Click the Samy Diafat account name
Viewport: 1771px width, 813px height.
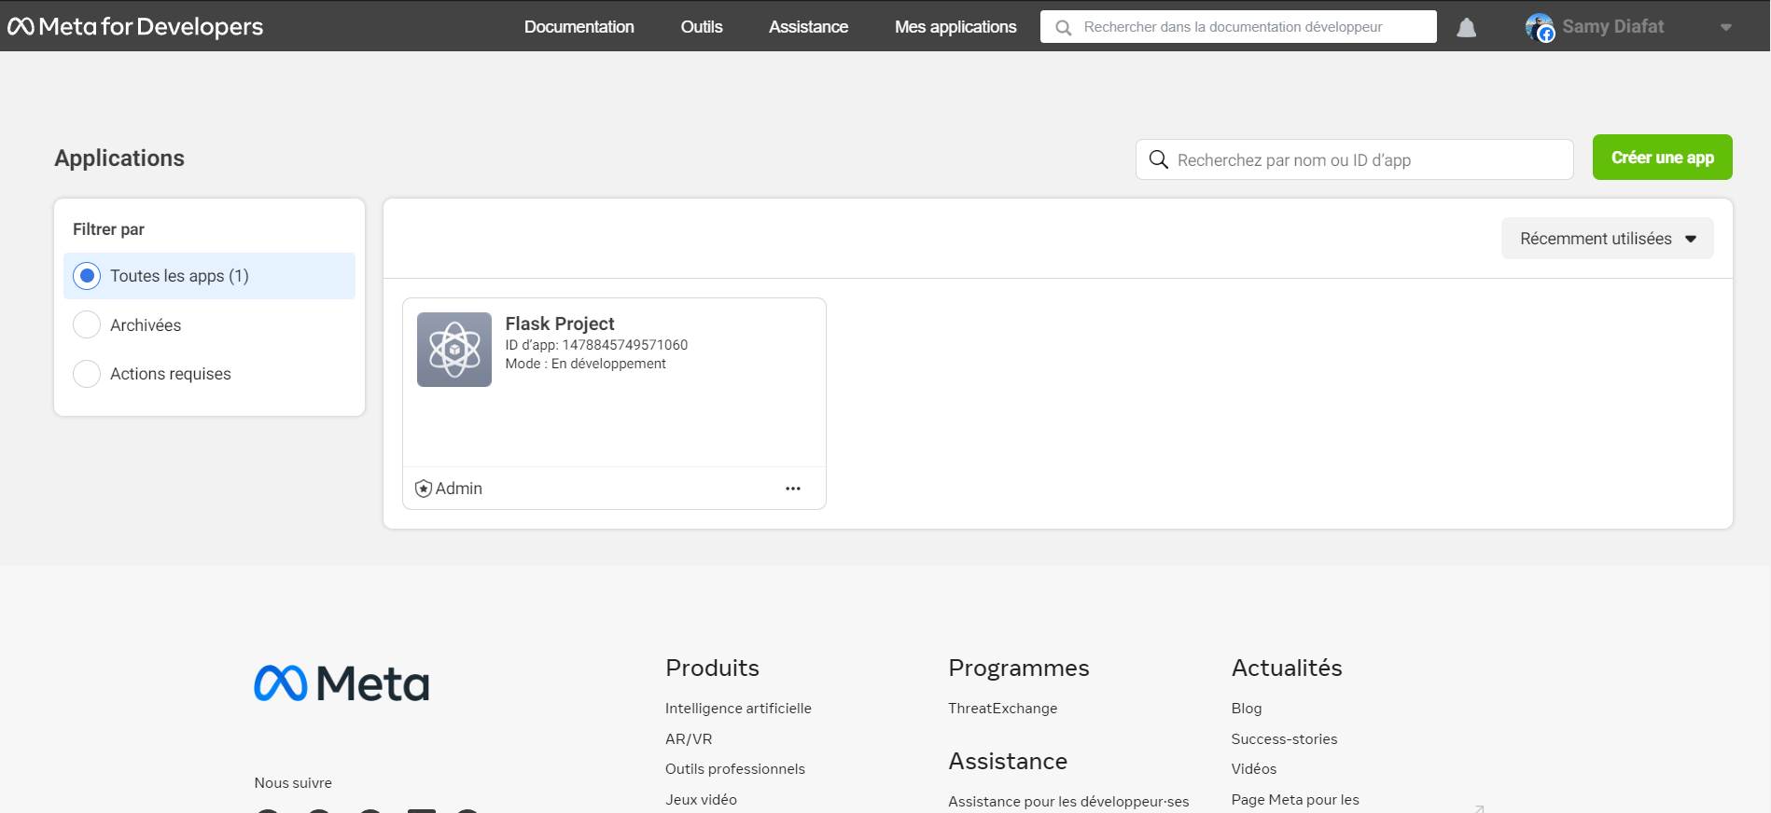[1612, 27]
